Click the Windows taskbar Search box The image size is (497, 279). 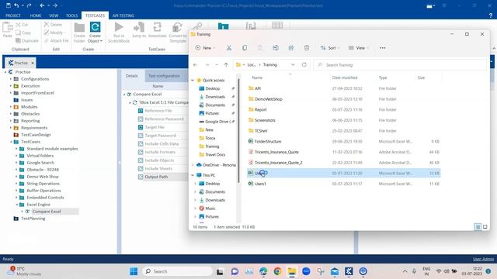click(x=178, y=271)
